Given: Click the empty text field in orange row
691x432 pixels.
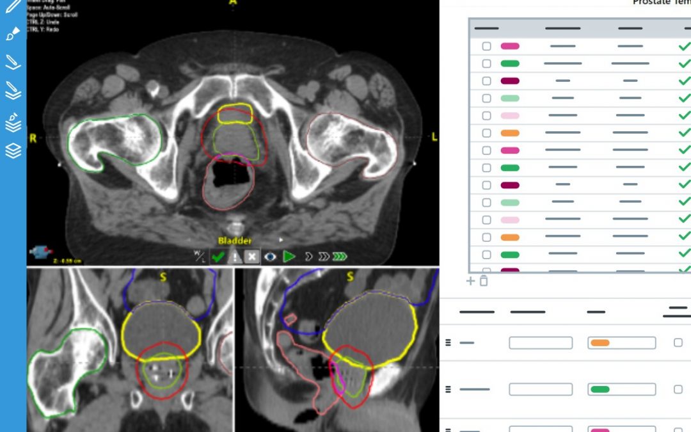Looking at the screenshot, I should 540,343.
